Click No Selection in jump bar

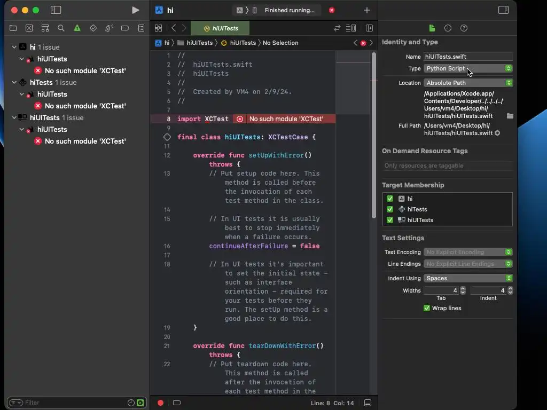(x=280, y=43)
